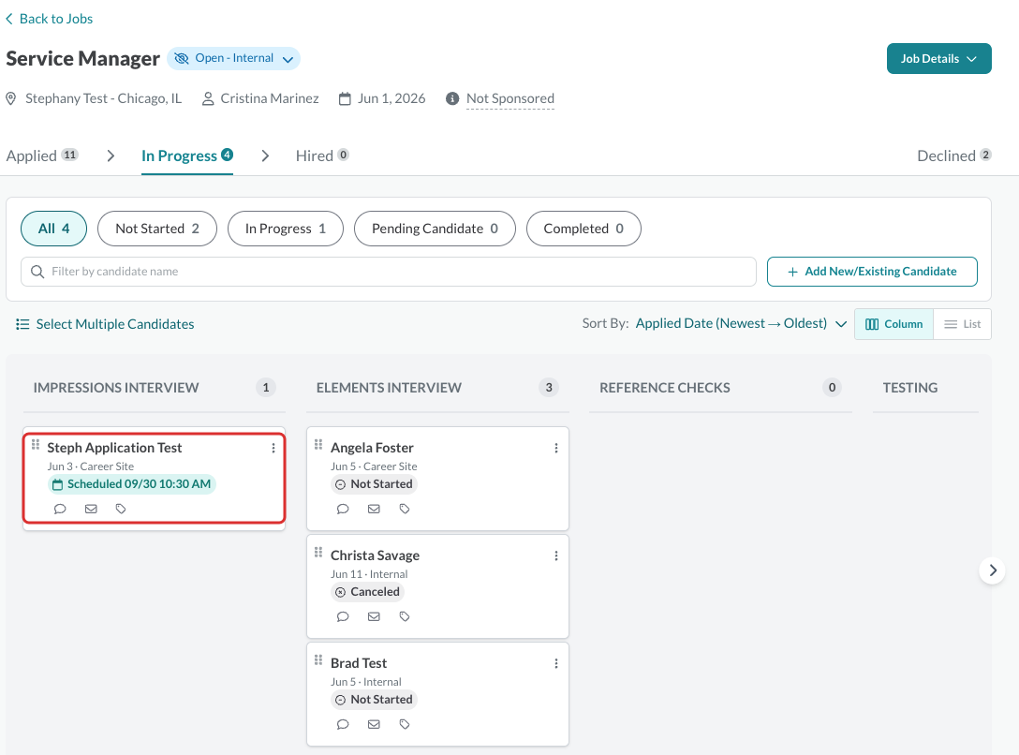
Task: Click right arrow to show more columns
Action: 993,570
